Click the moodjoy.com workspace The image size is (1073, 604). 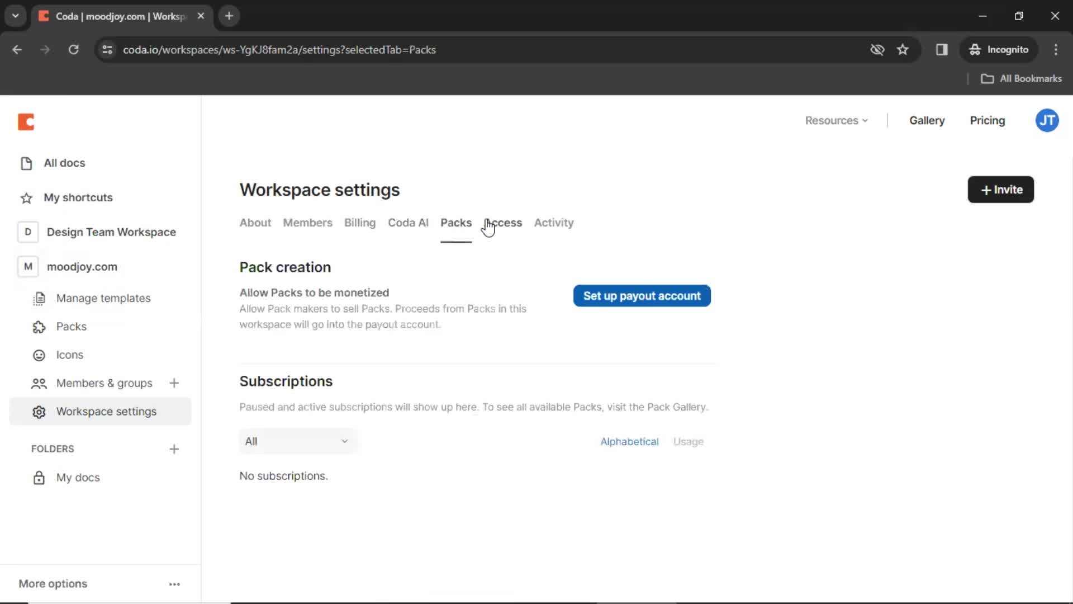click(x=82, y=266)
